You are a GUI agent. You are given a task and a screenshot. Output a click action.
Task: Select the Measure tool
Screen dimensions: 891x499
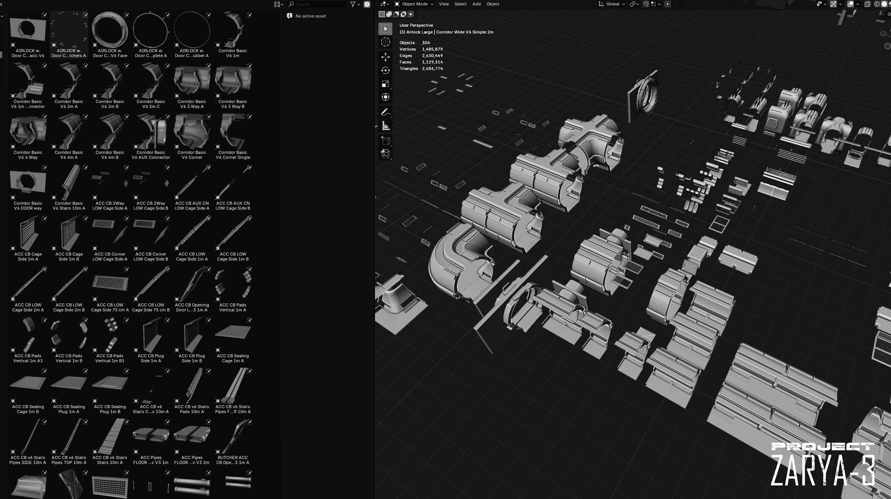pyautogui.click(x=385, y=125)
